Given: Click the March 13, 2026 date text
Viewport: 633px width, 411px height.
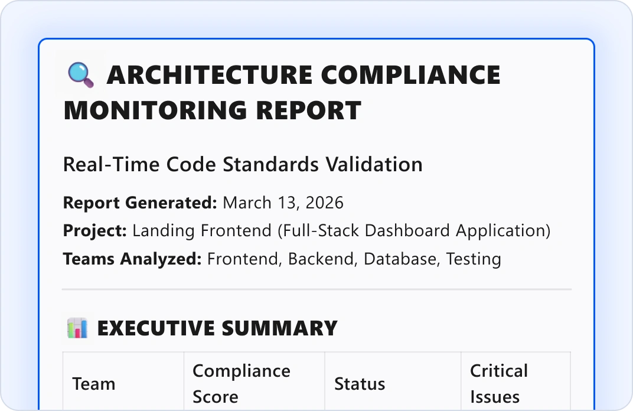Looking at the screenshot, I should (283, 203).
